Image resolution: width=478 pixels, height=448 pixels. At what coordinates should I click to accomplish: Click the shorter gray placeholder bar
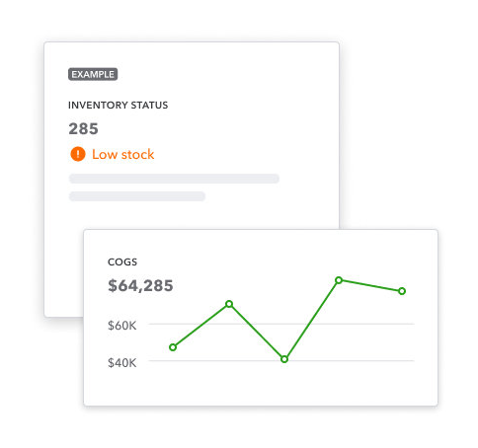[x=137, y=196]
